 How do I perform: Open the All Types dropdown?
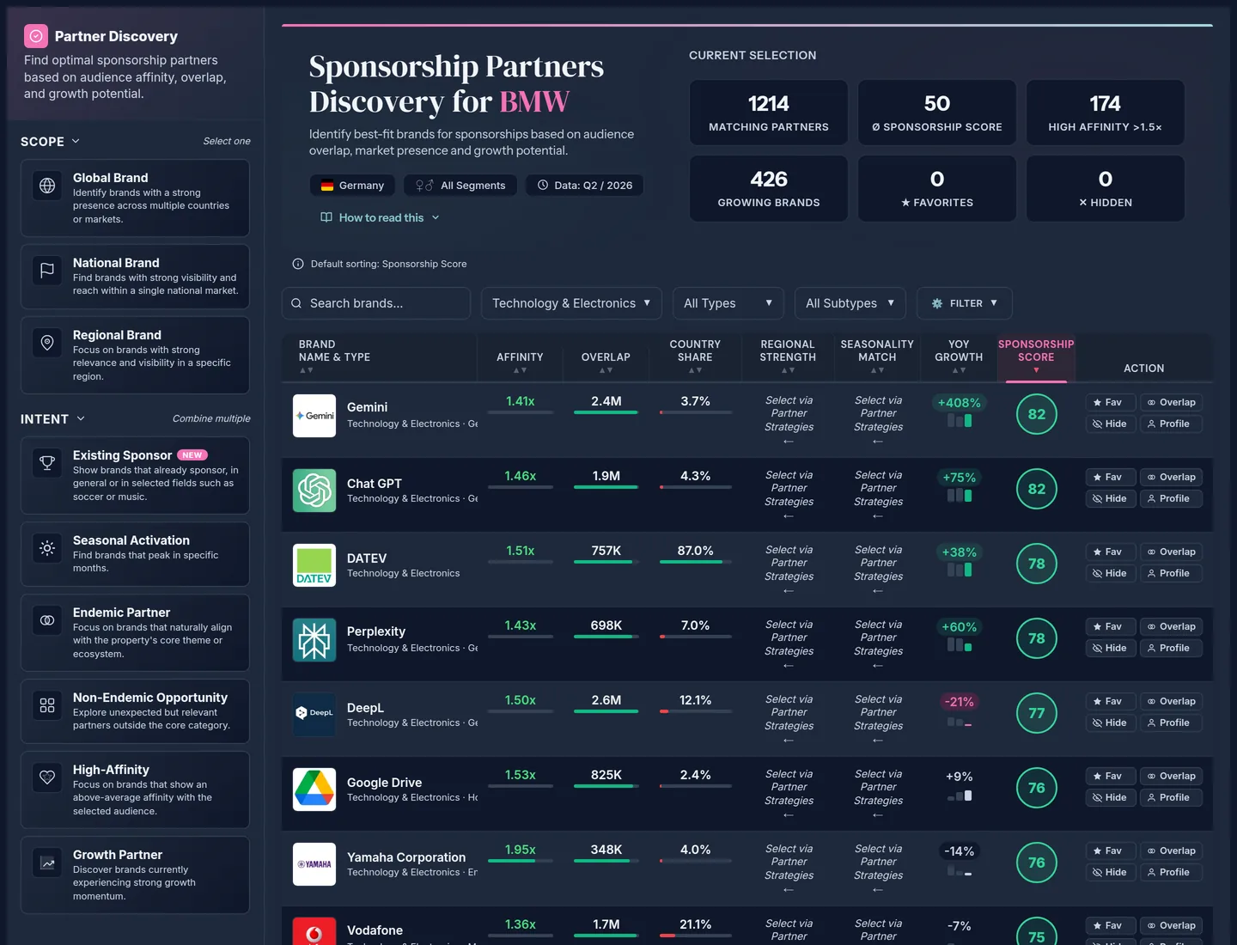728,303
